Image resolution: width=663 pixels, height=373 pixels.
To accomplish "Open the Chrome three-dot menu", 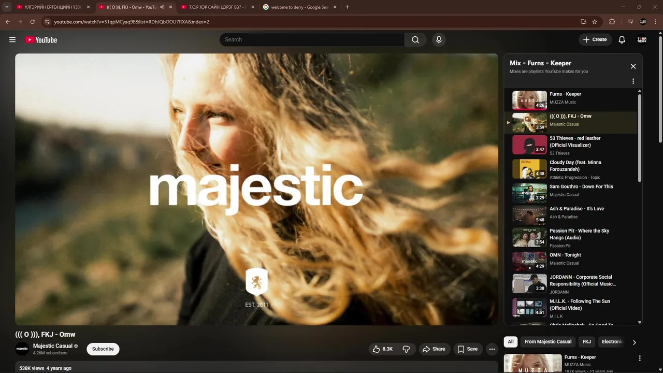I will (656, 22).
